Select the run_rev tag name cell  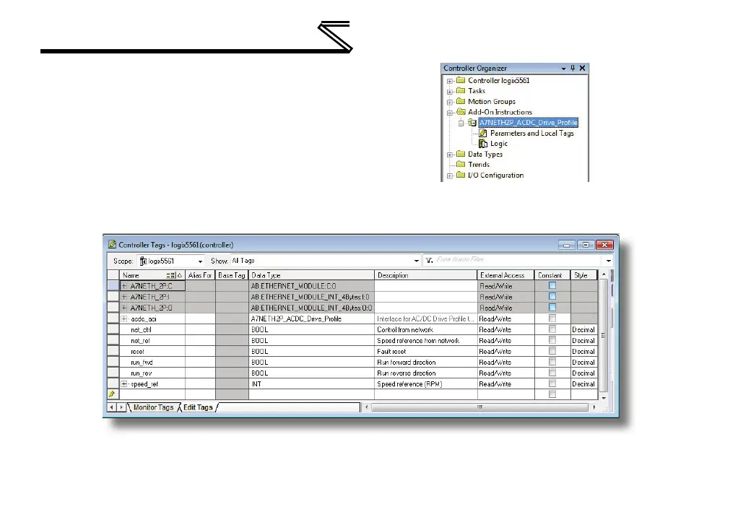[152, 373]
